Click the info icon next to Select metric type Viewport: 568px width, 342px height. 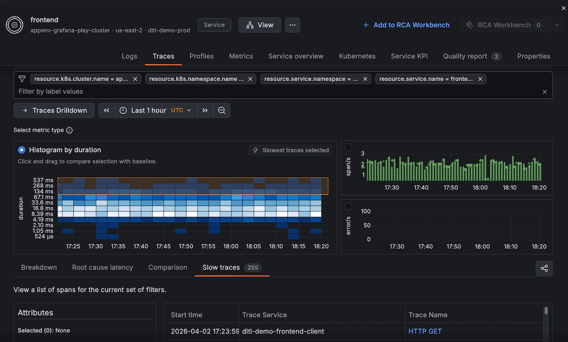(69, 130)
